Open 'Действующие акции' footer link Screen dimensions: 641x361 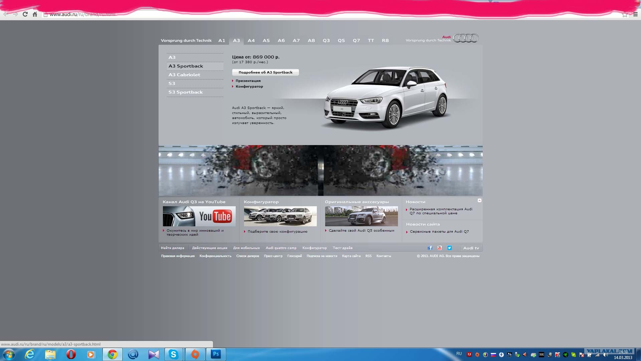210,248
